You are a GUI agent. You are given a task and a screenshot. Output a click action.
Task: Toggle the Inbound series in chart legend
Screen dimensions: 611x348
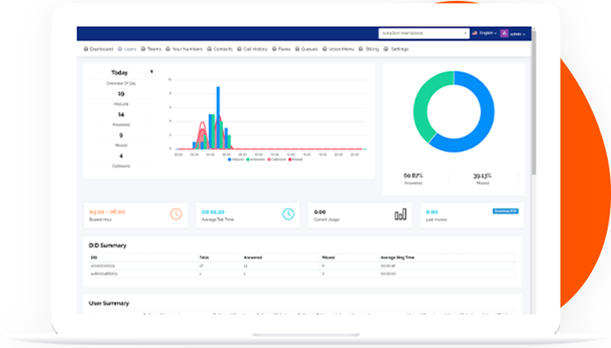point(236,159)
